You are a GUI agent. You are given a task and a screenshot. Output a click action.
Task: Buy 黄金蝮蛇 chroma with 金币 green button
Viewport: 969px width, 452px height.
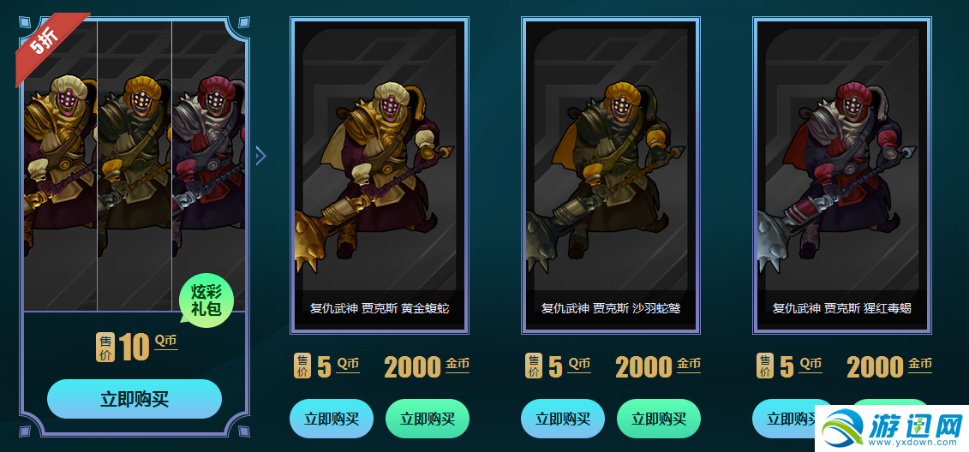(427, 419)
